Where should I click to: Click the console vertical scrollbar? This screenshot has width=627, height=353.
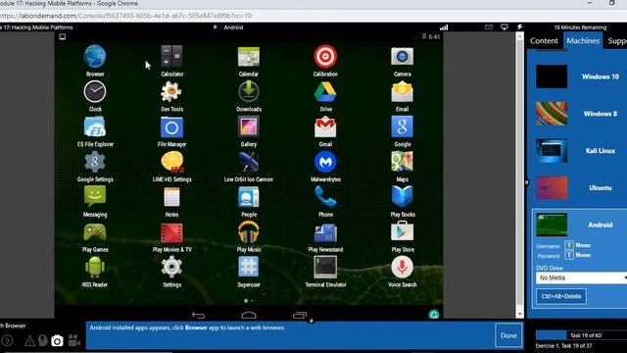pyautogui.click(x=519, y=175)
